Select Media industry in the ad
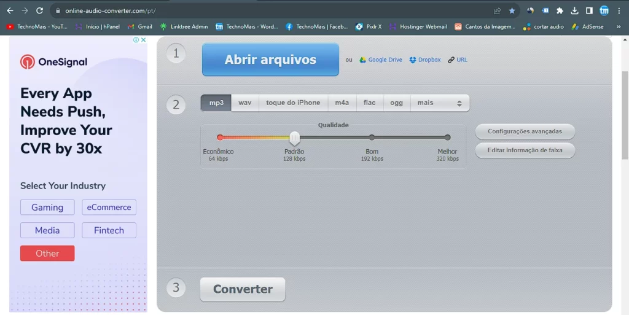Viewport: 629px width, 315px height. (x=47, y=230)
